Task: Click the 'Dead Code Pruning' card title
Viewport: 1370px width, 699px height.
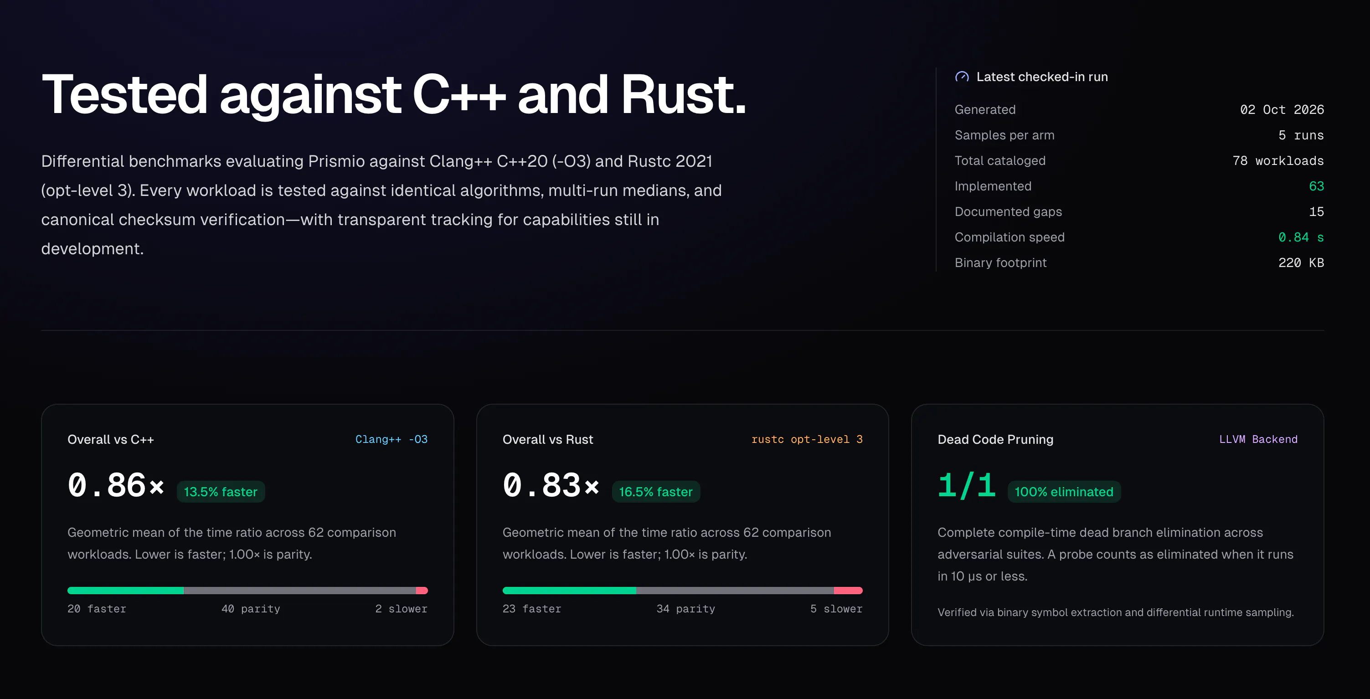Action: pyautogui.click(x=995, y=440)
